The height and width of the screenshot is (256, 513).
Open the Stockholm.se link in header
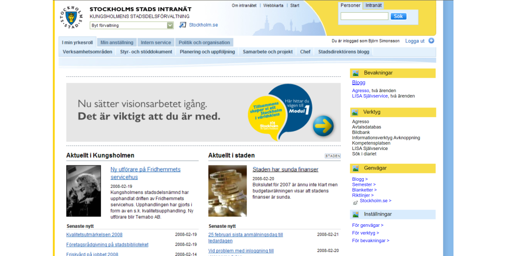[203, 25]
